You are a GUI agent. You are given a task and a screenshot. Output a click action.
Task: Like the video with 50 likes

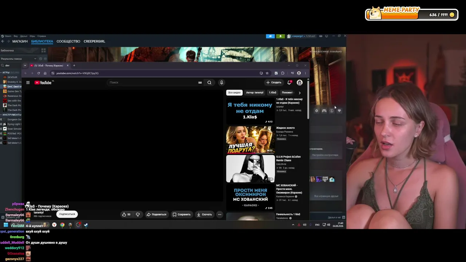(x=126, y=214)
